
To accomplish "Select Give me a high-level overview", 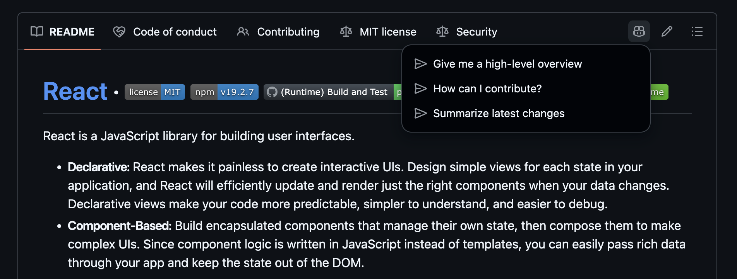I will pos(526,64).
